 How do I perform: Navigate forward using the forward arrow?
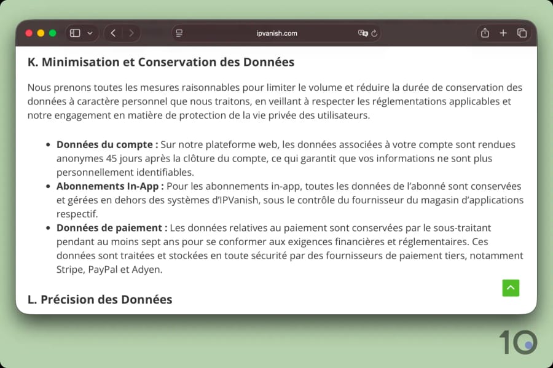tap(131, 33)
